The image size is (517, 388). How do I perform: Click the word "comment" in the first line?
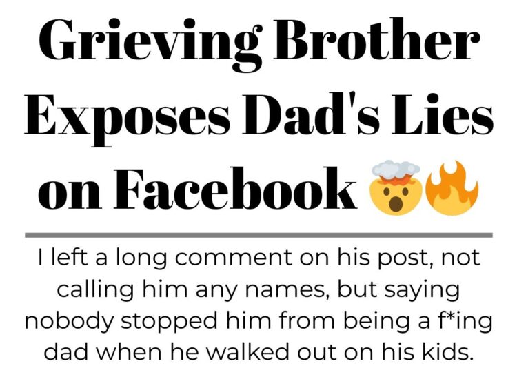coord(234,259)
